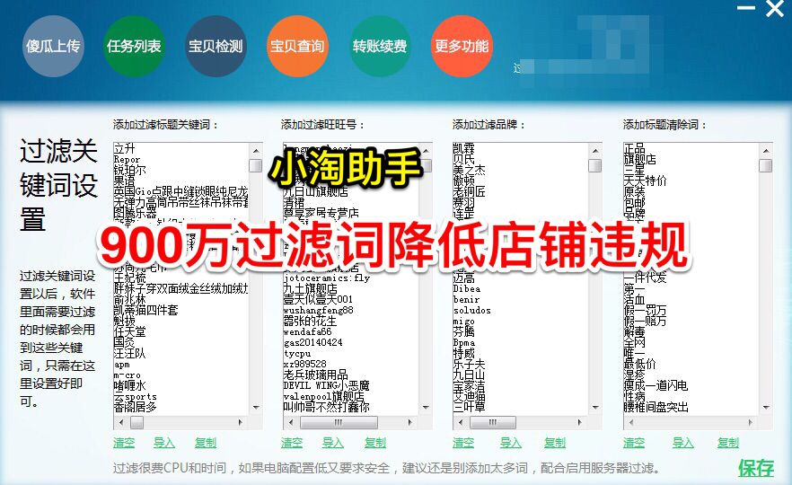The image size is (792, 485).
Task: Select 乐子夫 in brand list
Action: (470, 364)
